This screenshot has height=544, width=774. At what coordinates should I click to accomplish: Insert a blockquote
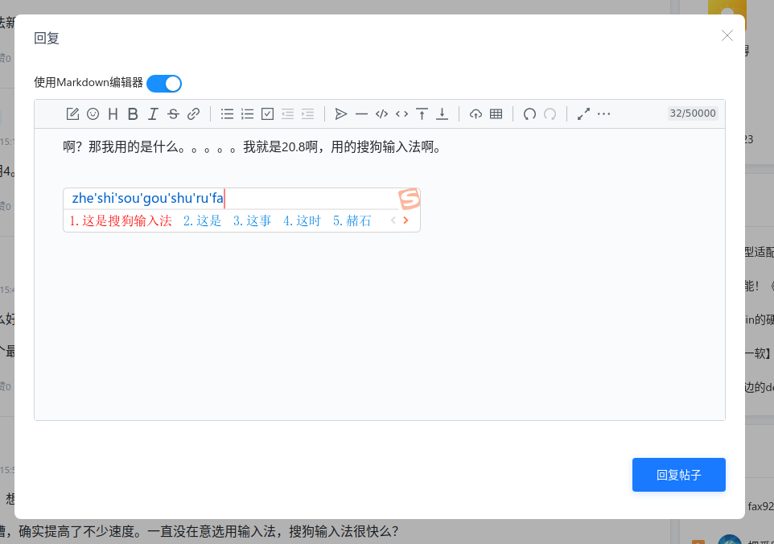341,114
